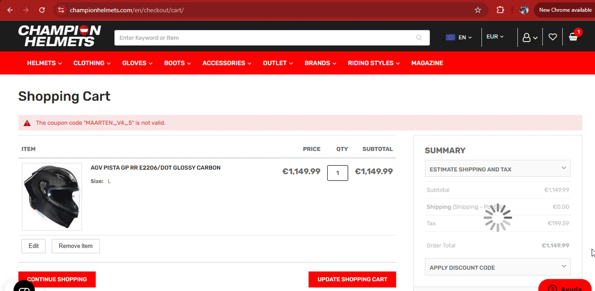
Task: Open the shopping basket icon
Action: point(573,37)
